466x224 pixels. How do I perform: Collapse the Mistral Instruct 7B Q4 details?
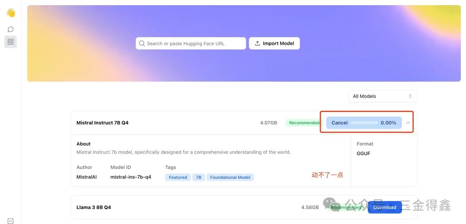tap(408, 123)
